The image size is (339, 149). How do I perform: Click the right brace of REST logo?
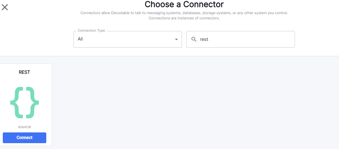click(33, 103)
